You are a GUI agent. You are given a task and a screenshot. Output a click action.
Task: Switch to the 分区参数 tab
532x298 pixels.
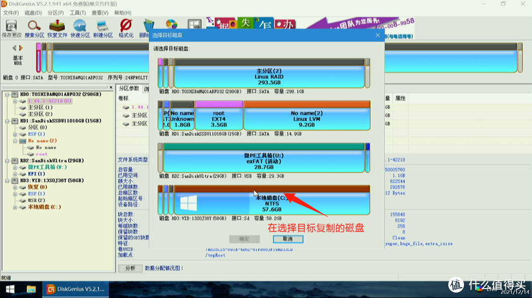pos(129,89)
